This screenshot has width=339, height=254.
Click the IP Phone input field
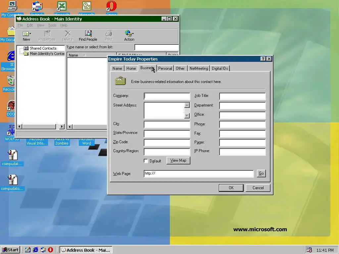242,151
